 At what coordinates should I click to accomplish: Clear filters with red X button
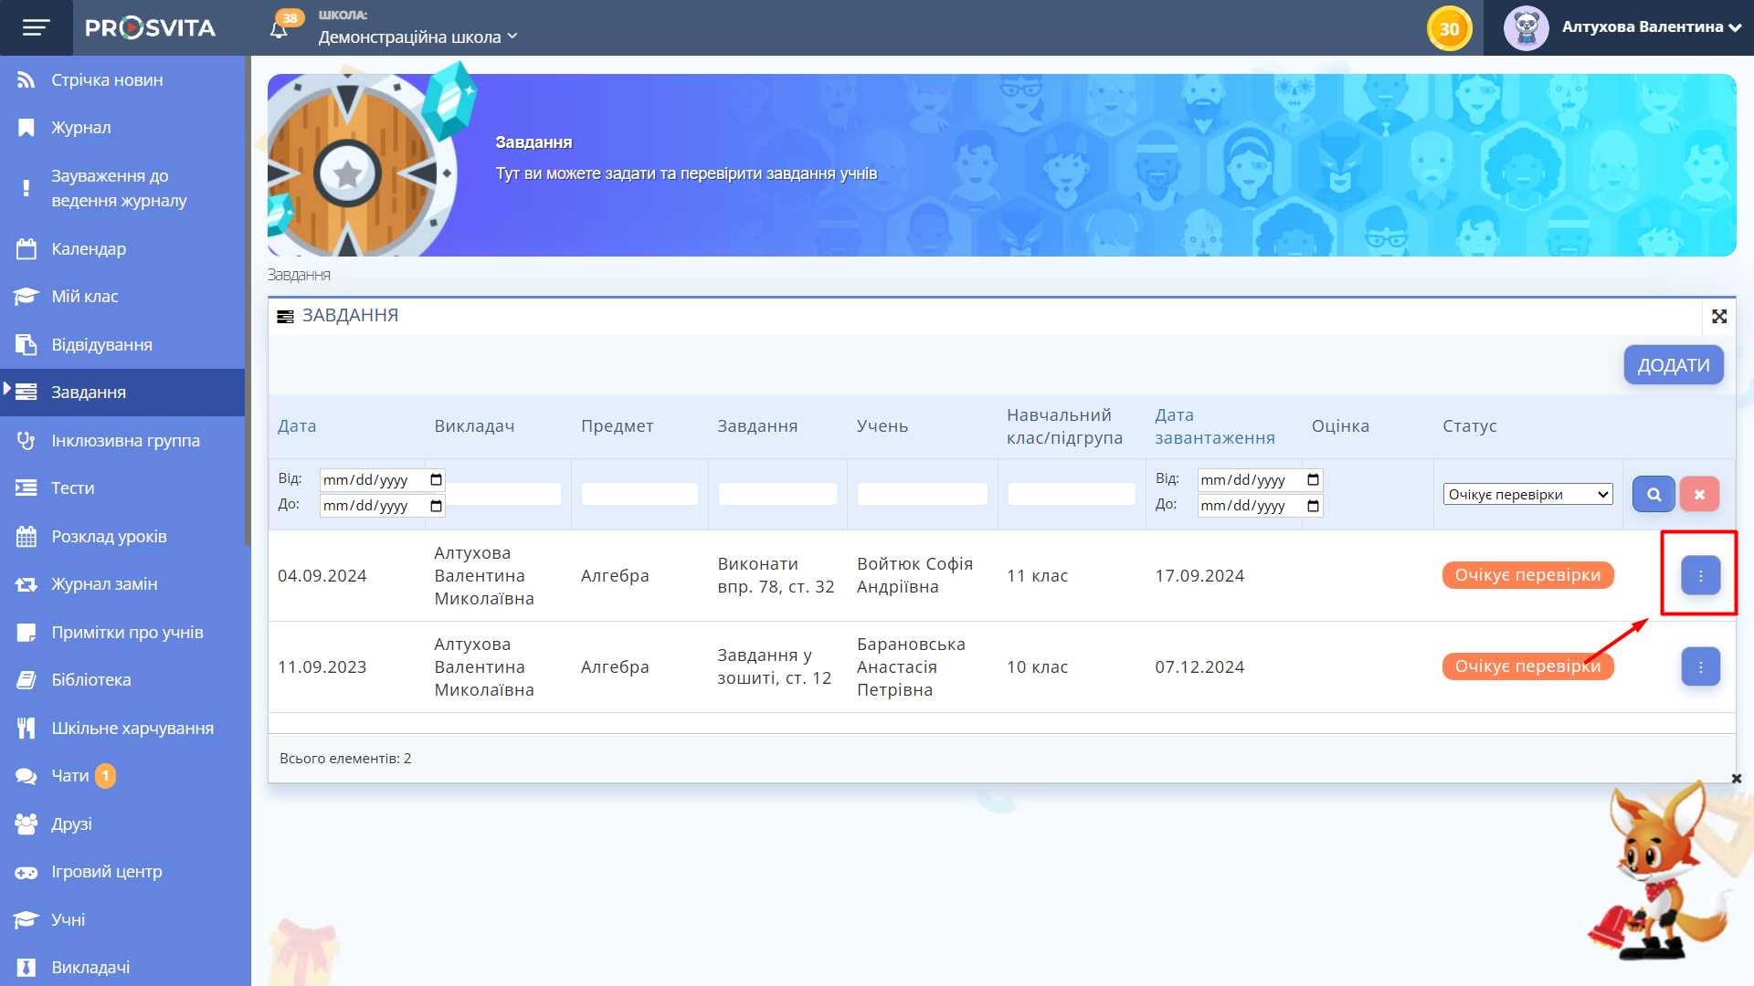point(1699,494)
